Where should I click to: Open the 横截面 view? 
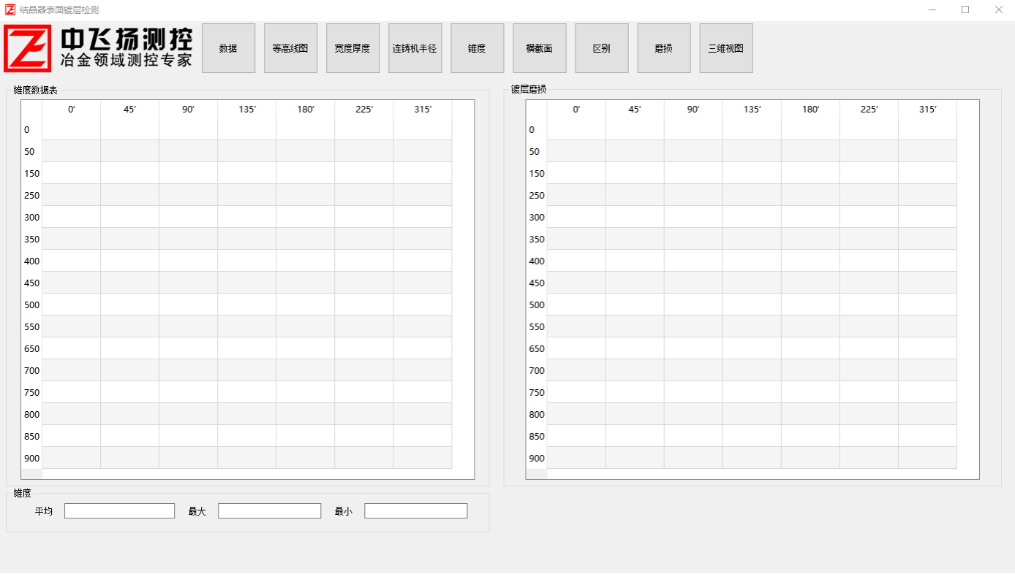click(540, 48)
